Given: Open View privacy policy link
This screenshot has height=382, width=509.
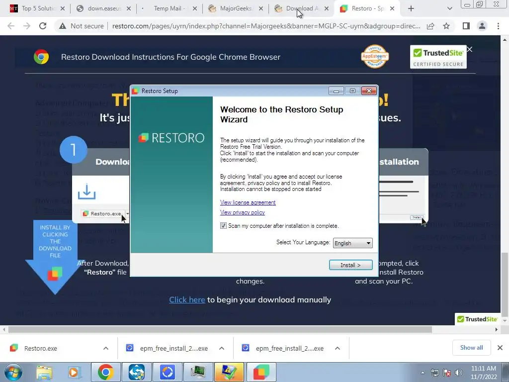Looking at the screenshot, I should (243, 212).
